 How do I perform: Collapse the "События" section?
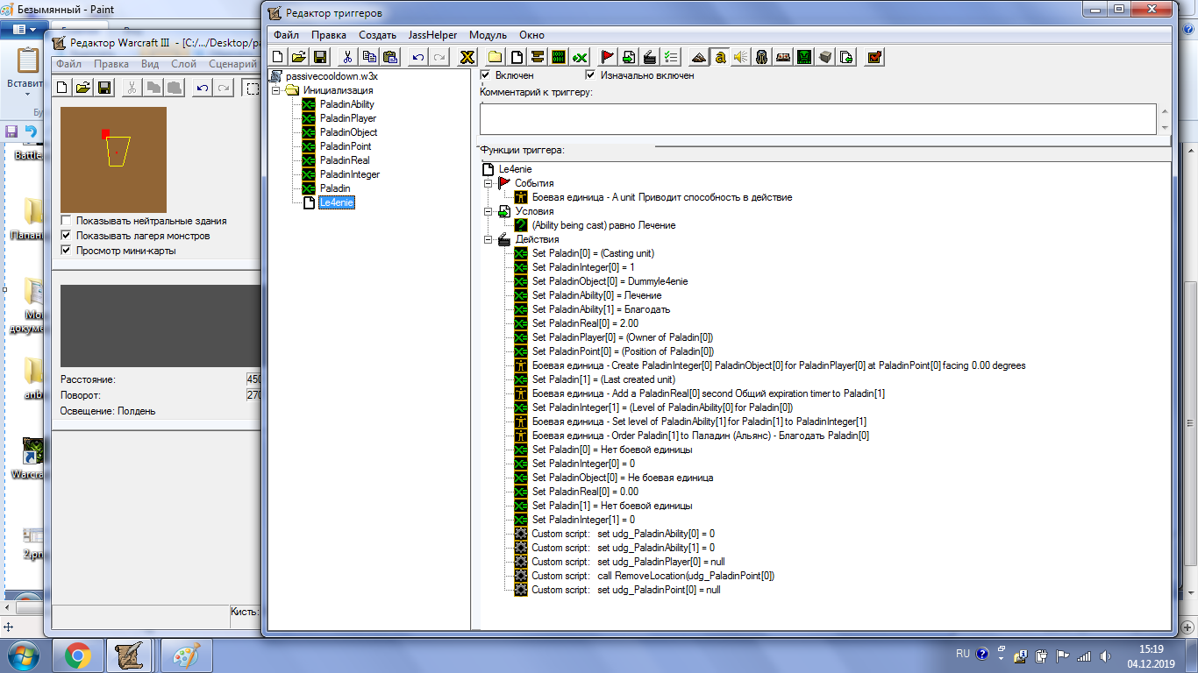click(488, 183)
